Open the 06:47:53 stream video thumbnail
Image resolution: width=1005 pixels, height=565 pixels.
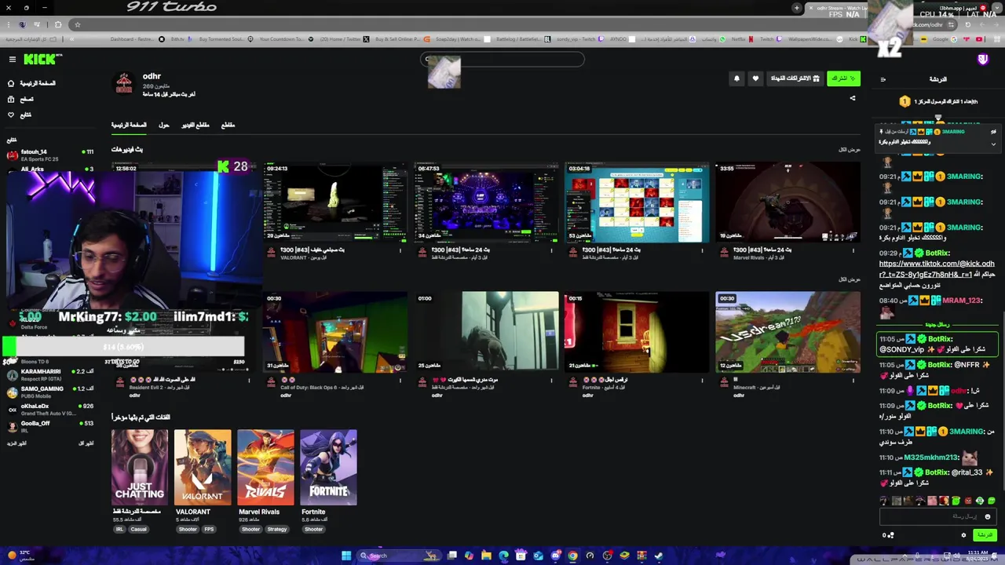tap(486, 202)
